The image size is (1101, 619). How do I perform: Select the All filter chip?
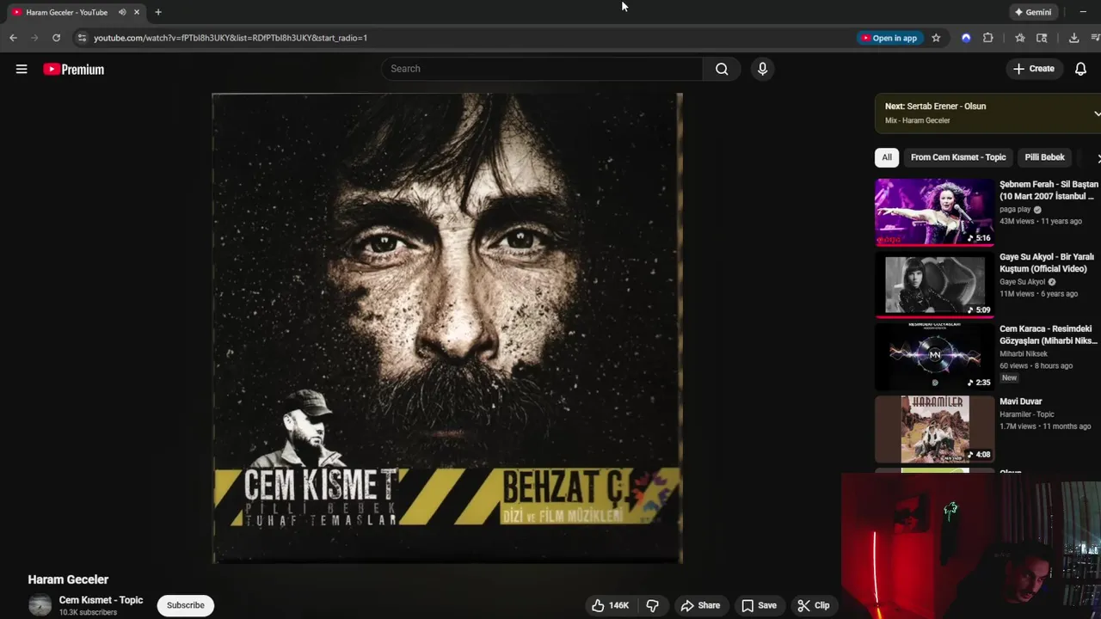887,157
